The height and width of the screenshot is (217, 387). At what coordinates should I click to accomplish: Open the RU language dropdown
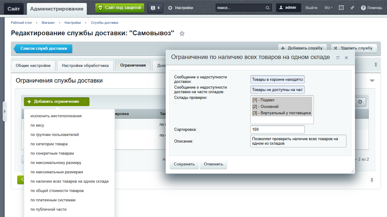(x=329, y=8)
